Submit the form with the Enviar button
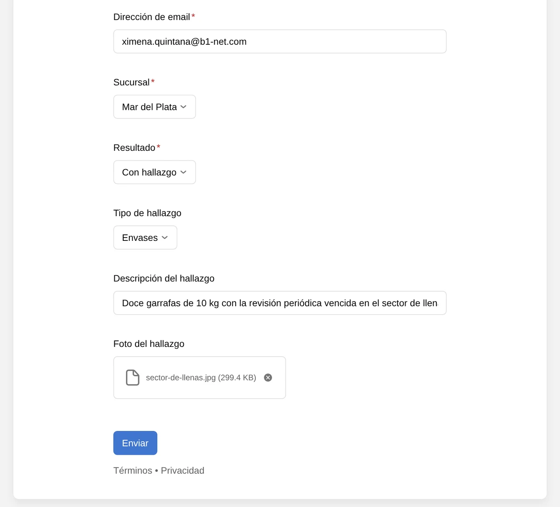 (x=135, y=443)
